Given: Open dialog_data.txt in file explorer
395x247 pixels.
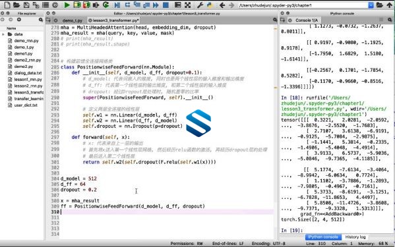Looking at the screenshot, I should point(28,73).
